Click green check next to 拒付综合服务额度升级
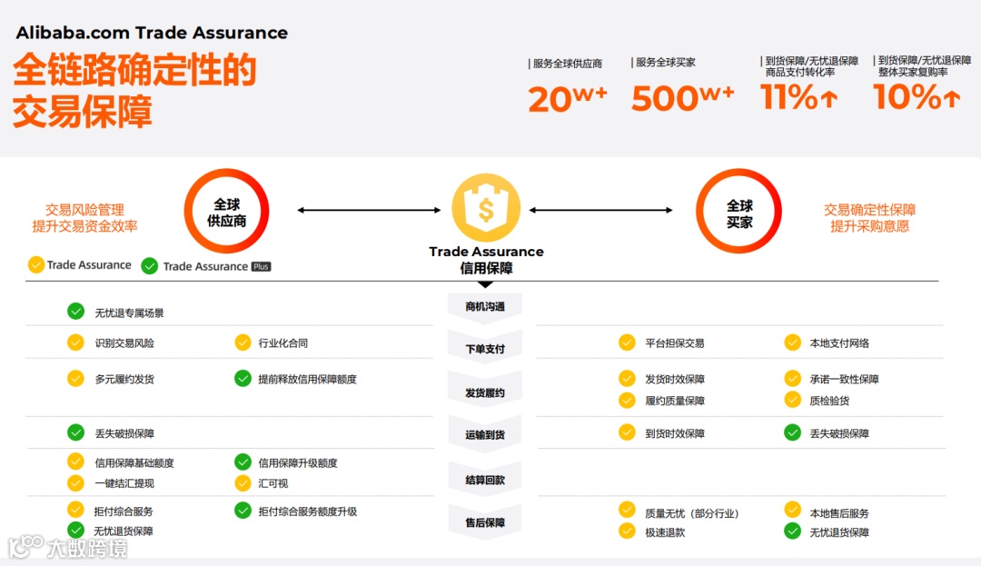The width and height of the screenshot is (981, 566). click(243, 511)
